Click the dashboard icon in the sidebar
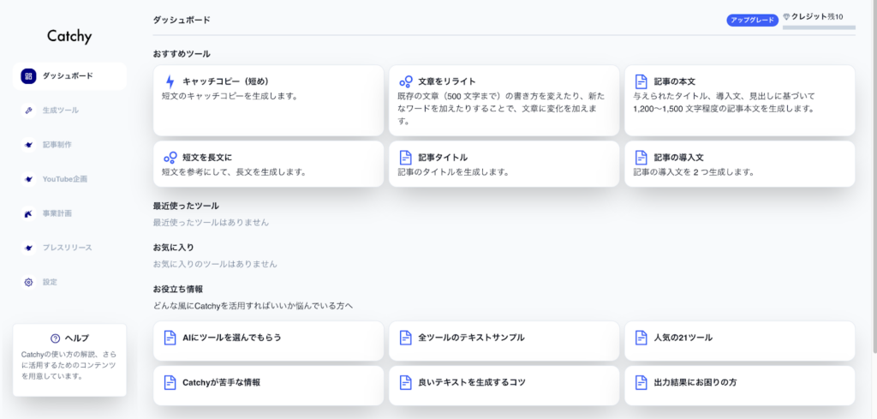The image size is (877, 419). pyautogui.click(x=28, y=75)
